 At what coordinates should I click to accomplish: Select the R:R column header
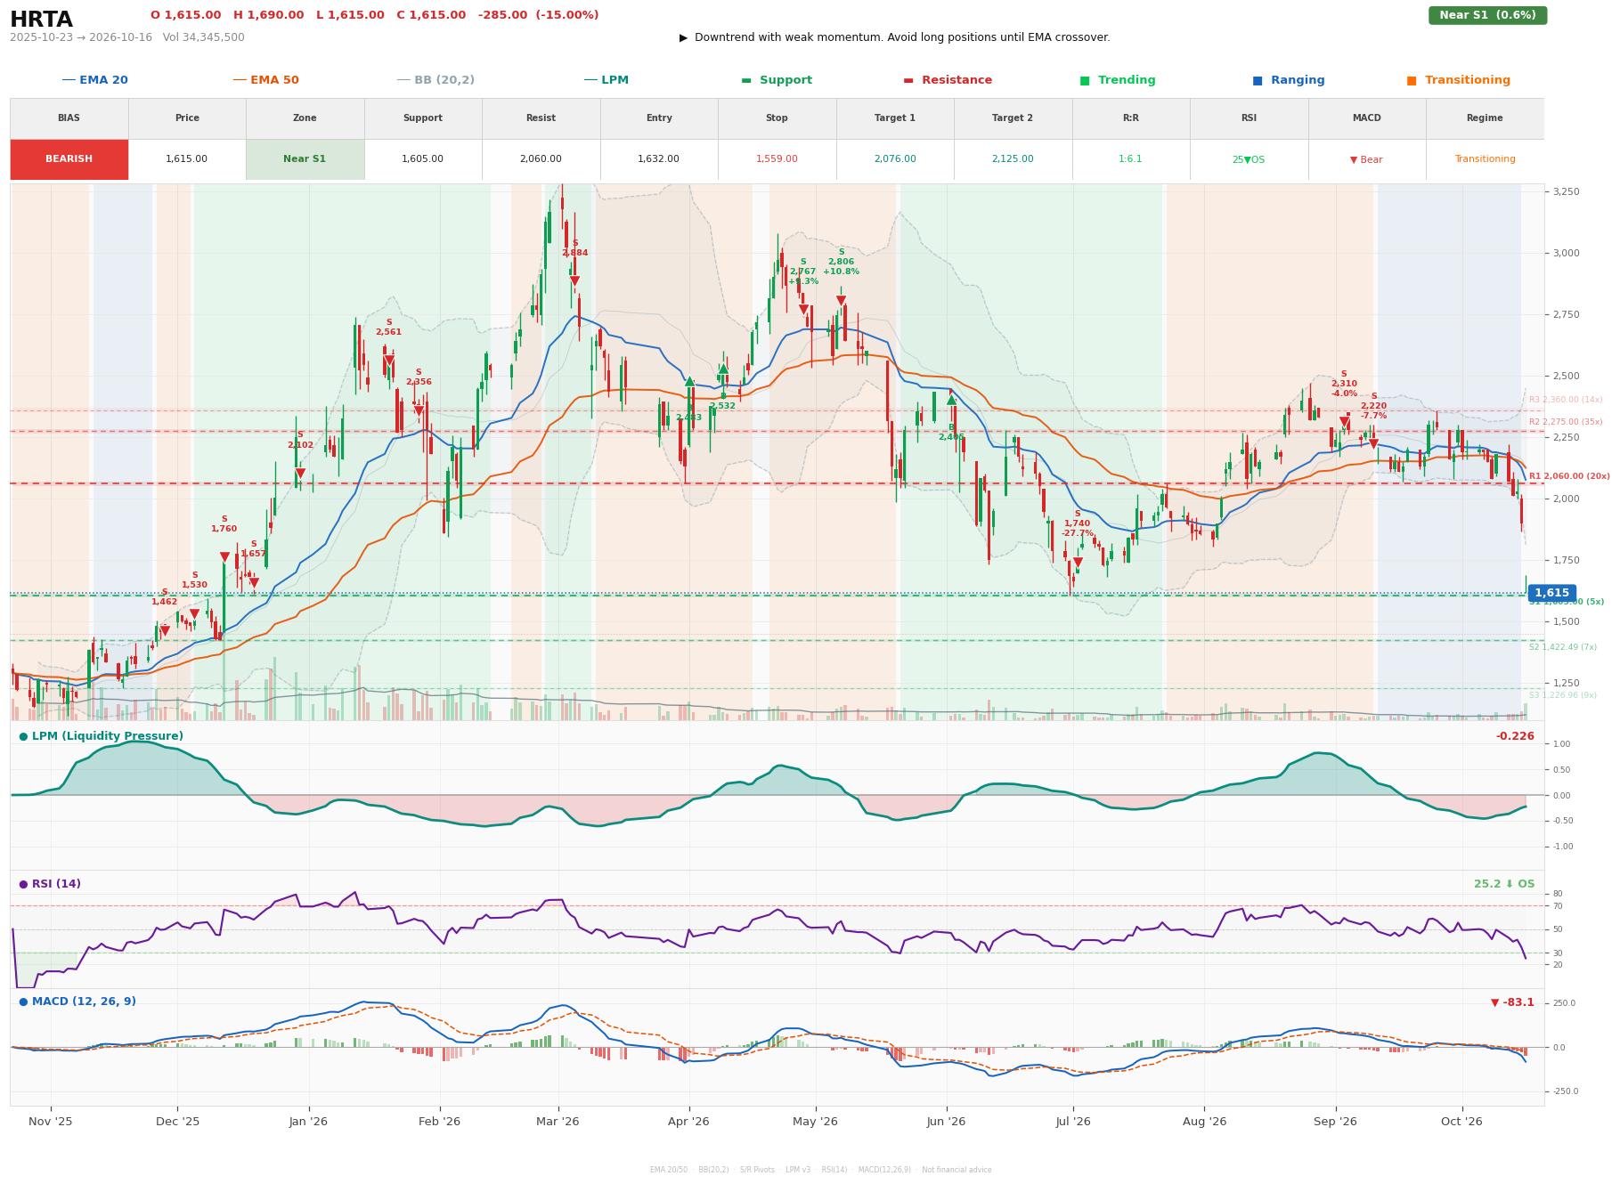click(1131, 118)
